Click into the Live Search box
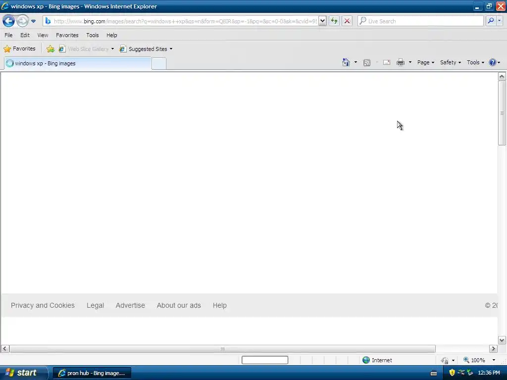507x380 pixels. (420, 21)
